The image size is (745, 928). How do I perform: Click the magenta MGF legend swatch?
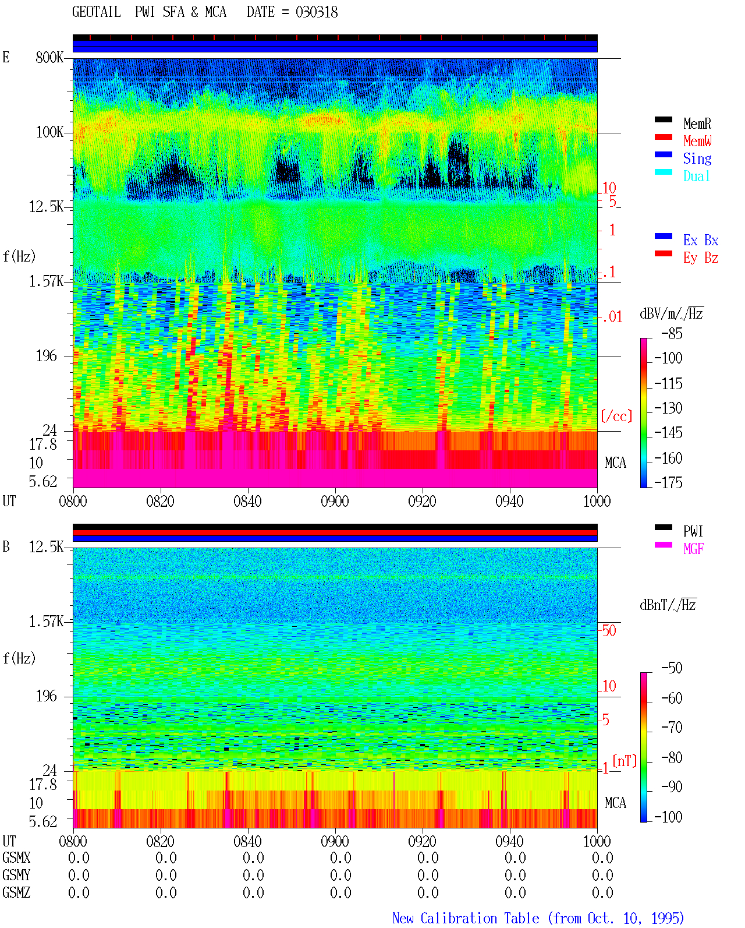pyautogui.click(x=664, y=545)
